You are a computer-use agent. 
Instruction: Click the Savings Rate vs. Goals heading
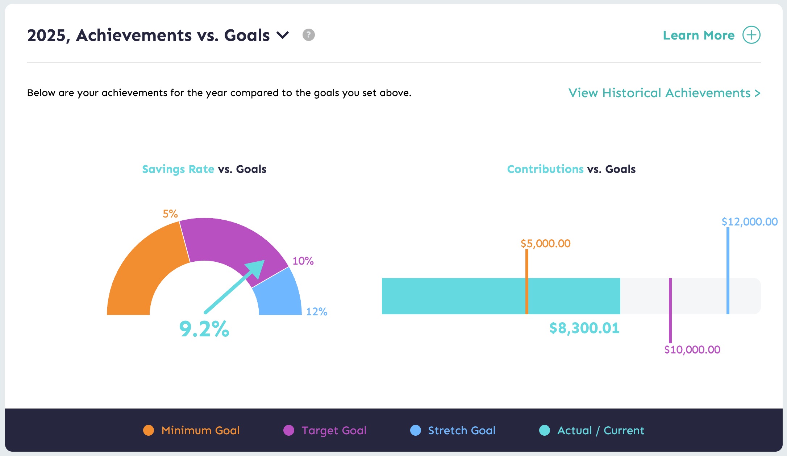(204, 169)
